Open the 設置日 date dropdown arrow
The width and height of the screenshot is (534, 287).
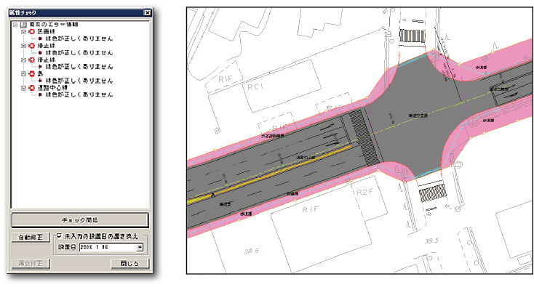click(140, 248)
